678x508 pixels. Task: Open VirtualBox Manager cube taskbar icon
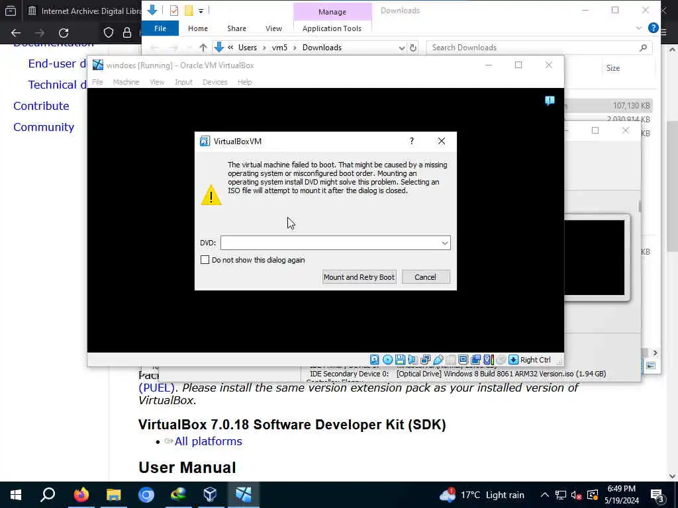(210, 495)
